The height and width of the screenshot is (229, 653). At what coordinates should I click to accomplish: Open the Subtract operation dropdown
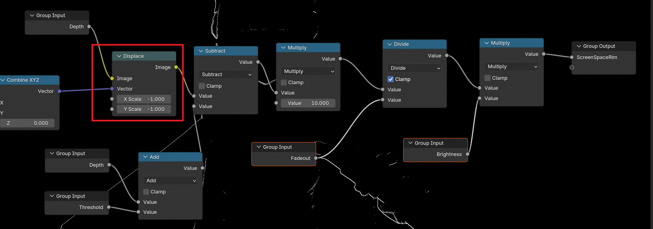point(226,74)
